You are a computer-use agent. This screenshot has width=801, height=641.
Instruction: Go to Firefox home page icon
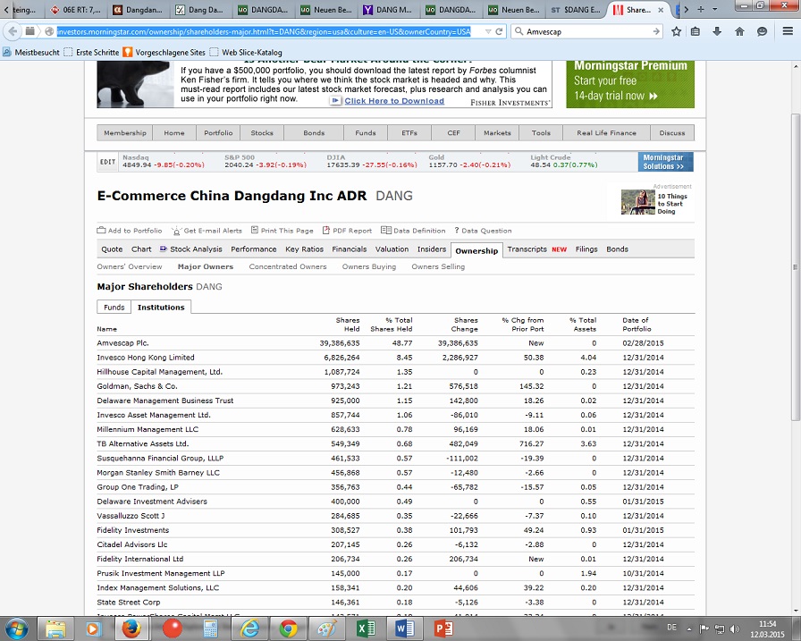click(740, 30)
